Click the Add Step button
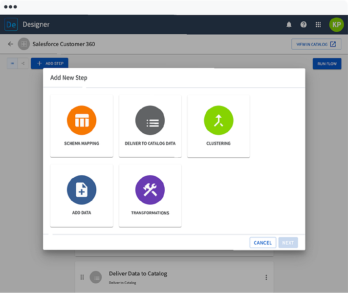Image resolution: width=348 pixels, height=293 pixels. click(x=49, y=63)
